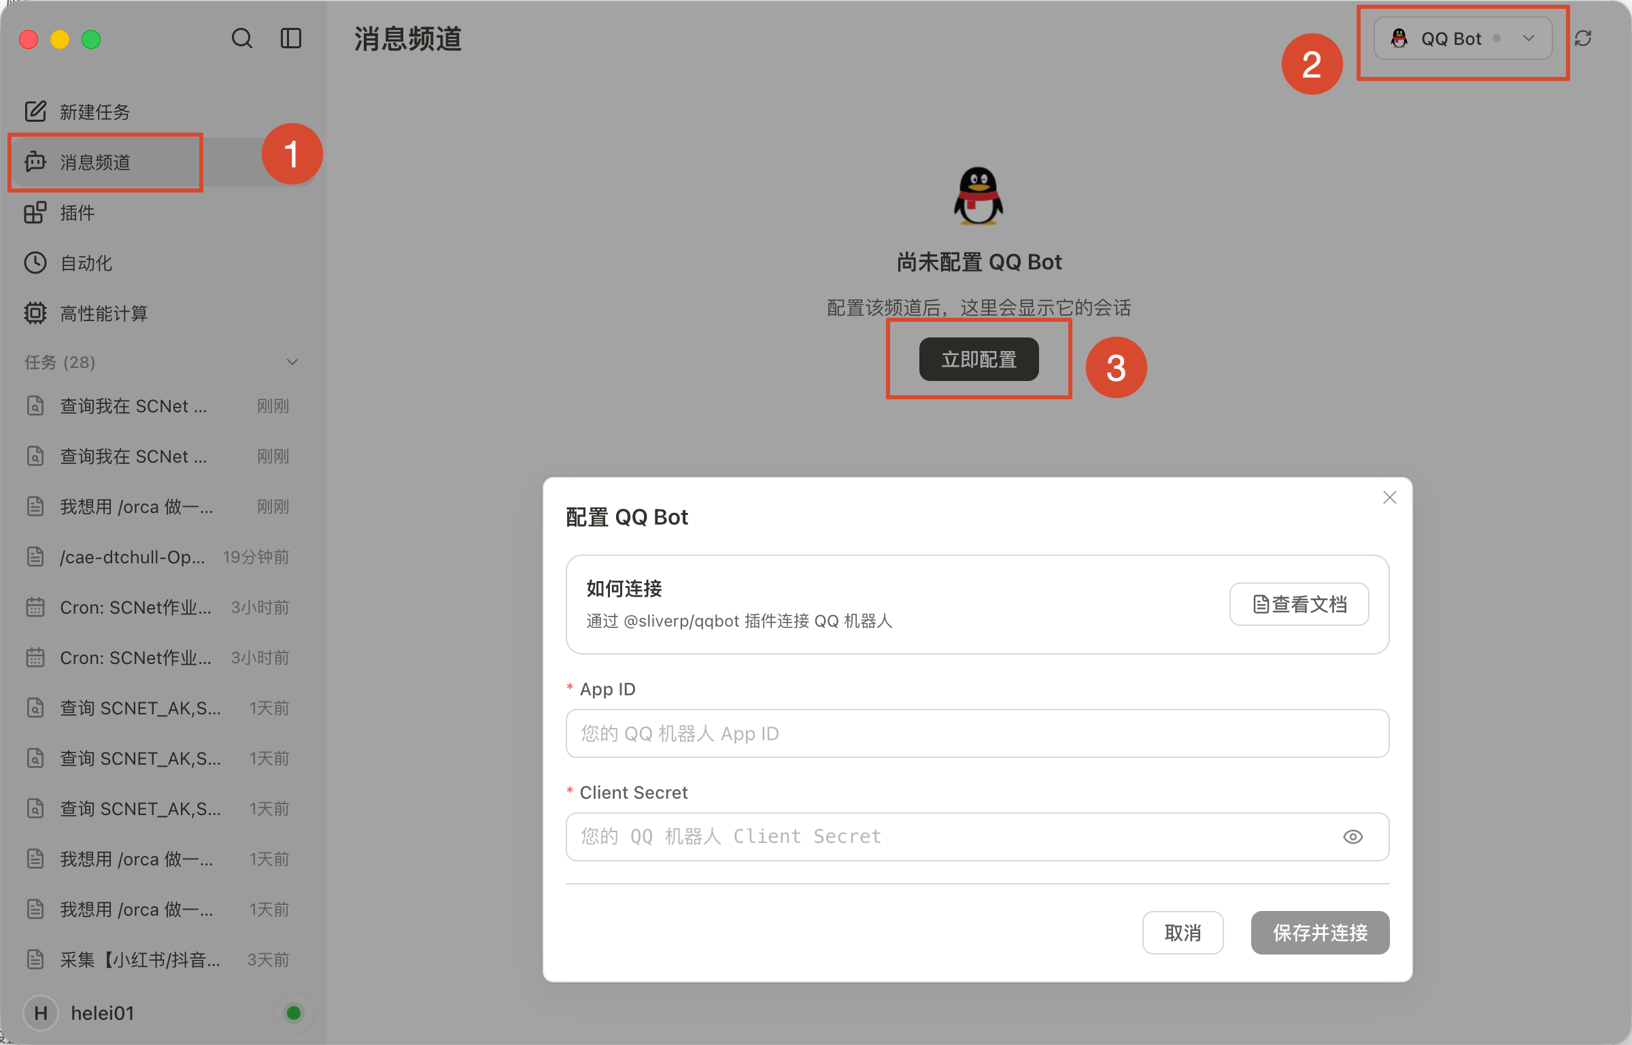The image size is (1632, 1045).
Task: Click the 立即配置 button
Action: click(x=979, y=359)
